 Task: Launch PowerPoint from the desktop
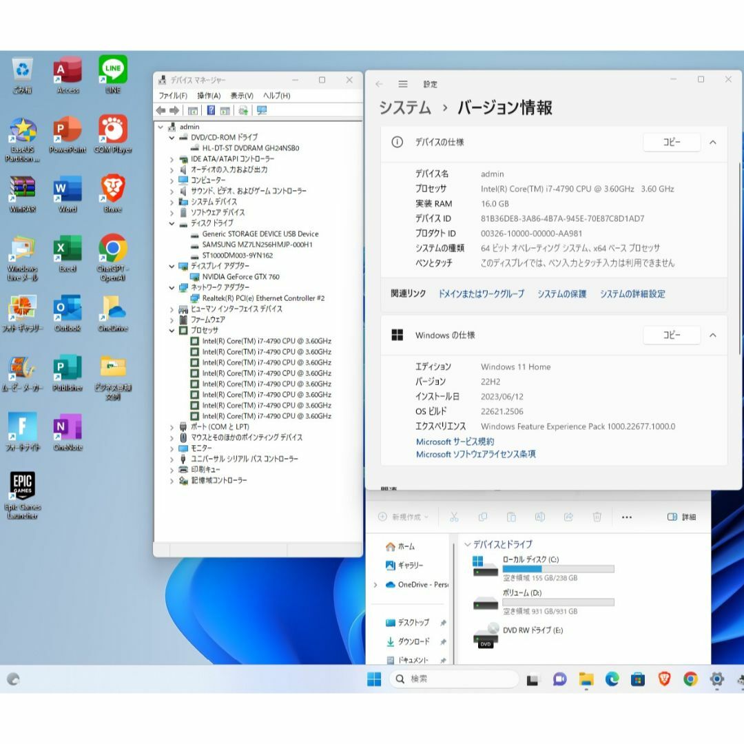68,135
